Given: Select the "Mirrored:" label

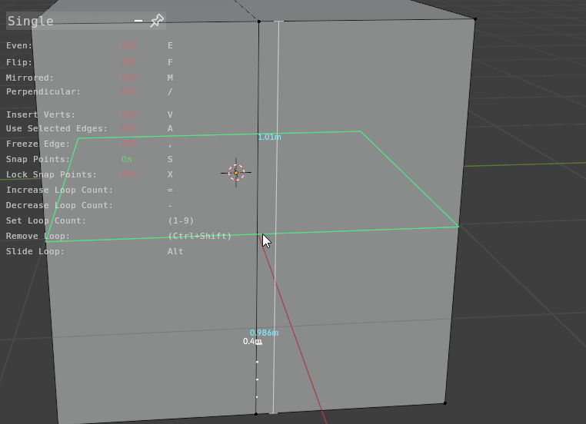Looking at the screenshot, I should (x=30, y=78).
